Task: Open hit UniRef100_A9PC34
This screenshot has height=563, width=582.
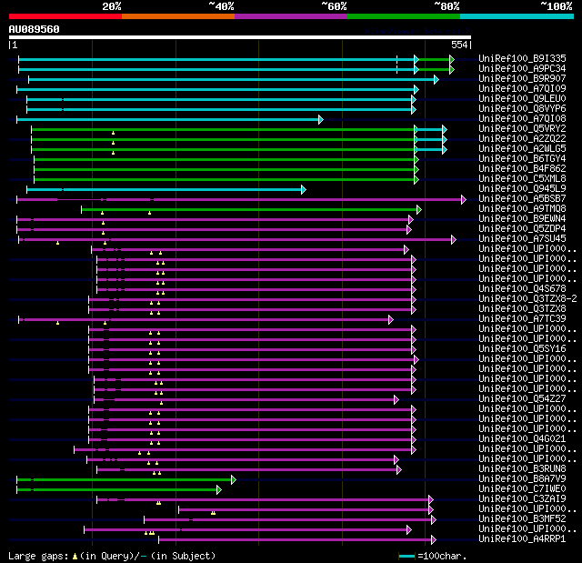Action: point(522,68)
